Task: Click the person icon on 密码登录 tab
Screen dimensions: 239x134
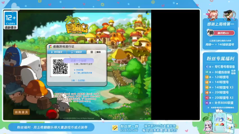Action: (x=52, y=52)
